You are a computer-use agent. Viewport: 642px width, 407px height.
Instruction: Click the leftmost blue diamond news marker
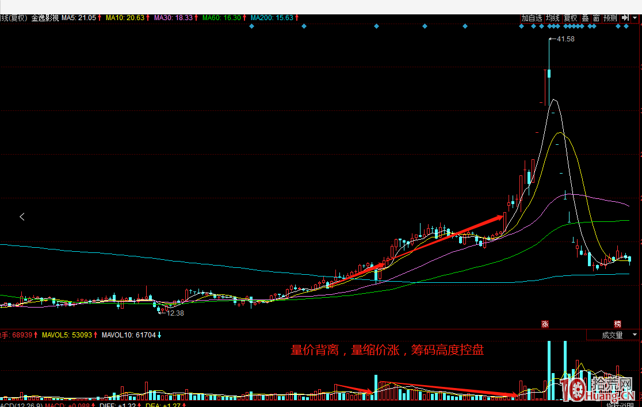(252, 26)
